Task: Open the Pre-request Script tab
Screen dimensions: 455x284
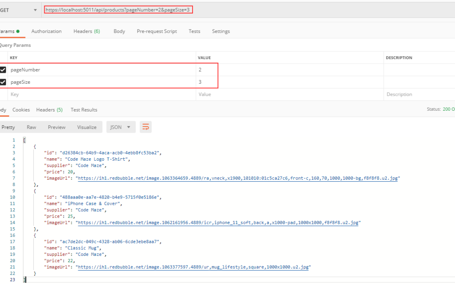Action: click(x=157, y=31)
